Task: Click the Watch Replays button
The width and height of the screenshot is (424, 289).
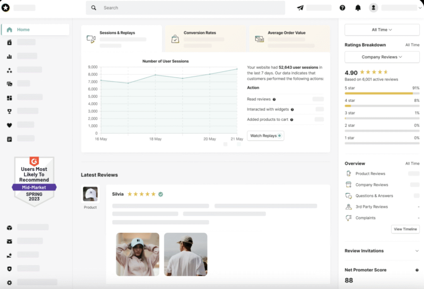Action: pyautogui.click(x=265, y=136)
